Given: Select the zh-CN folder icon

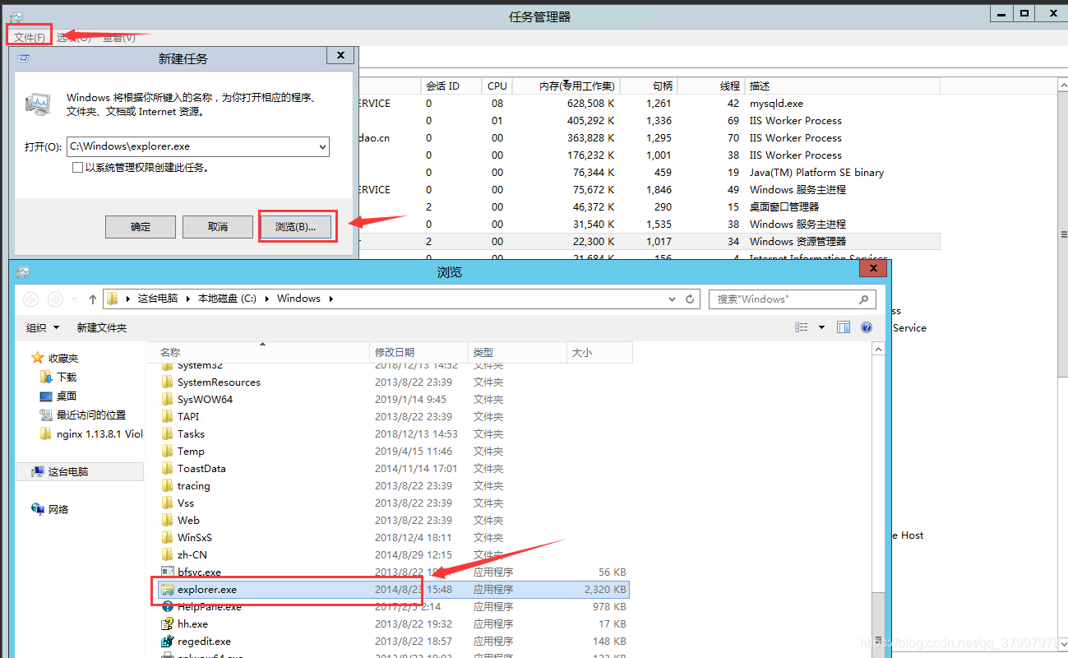Looking at the screenshot, I should (x=168, y=555).
